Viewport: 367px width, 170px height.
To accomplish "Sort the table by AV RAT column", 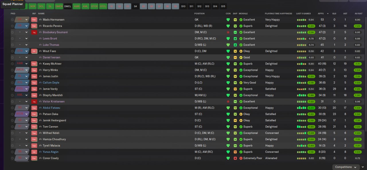I will coord(358,13).
